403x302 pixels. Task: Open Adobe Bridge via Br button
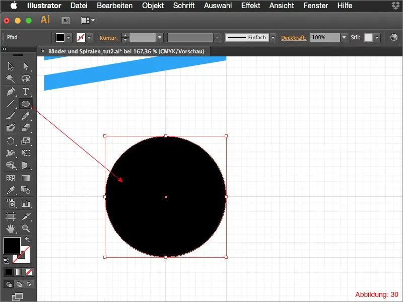(x=65, y=21)
